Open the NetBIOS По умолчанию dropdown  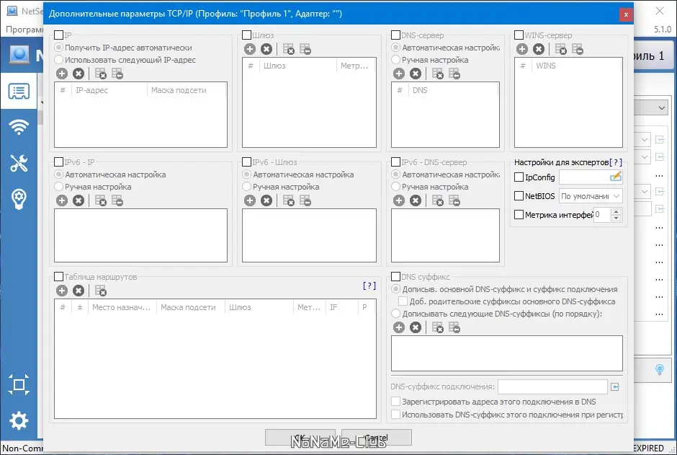591,196
